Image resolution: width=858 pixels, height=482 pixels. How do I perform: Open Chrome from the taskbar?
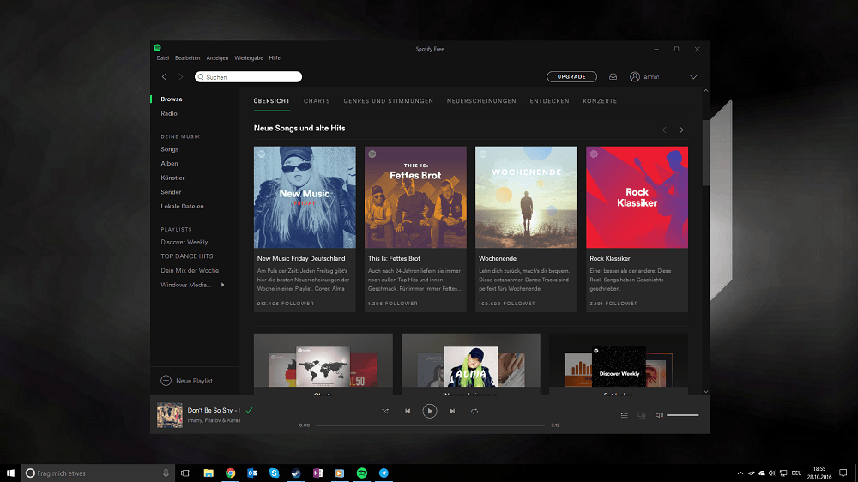click(x=230, y=473)
